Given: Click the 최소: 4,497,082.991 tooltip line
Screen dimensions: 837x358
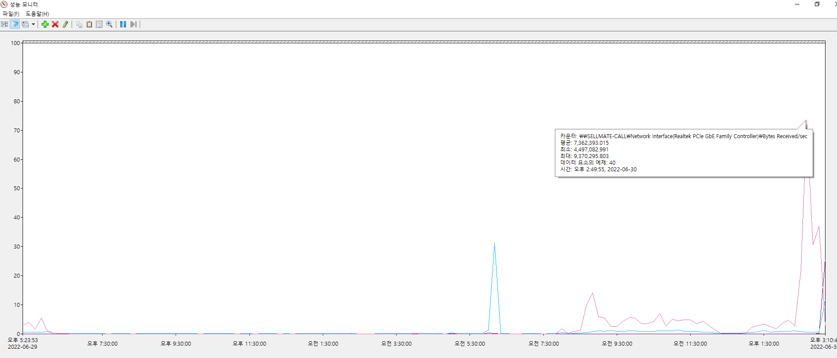Looking at the screenshot, I should click(585, 150).
